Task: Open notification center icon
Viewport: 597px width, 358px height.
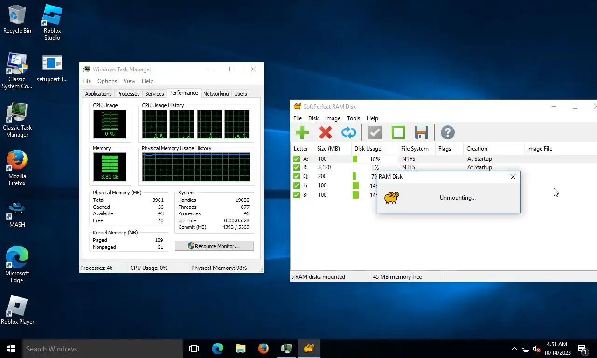Action: pyautogui.click(x=583, y=349)
